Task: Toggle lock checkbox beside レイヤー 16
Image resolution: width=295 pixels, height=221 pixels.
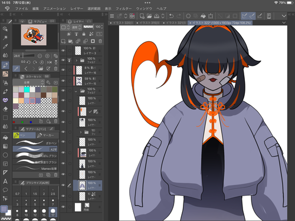Action: tap(70, 70)
